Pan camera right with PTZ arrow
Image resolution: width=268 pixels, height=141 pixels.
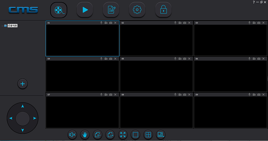coord(34,118)
